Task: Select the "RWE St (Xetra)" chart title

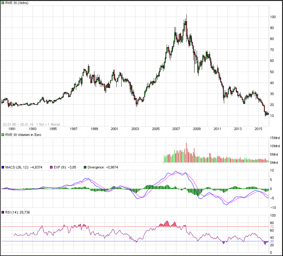Action: coord(17,3)
